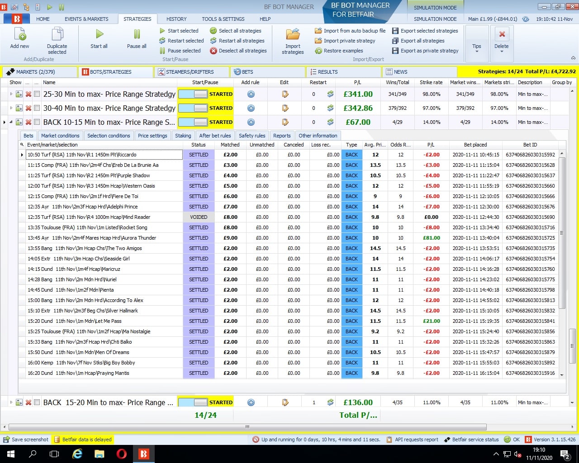
Task: Refresh account balance icon
Action: tap(526, 19)
